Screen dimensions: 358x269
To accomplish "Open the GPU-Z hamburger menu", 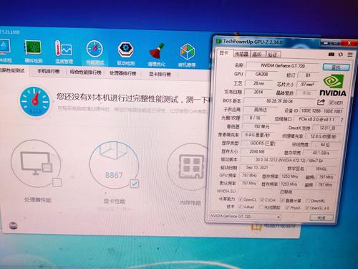I will tap(350, 55).
